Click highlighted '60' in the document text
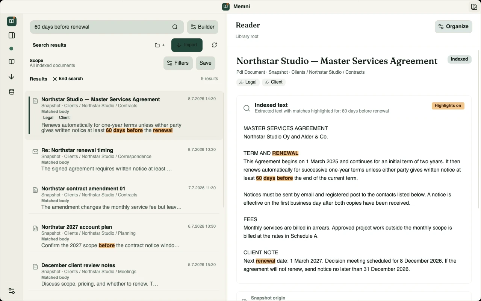 [259, 178]
